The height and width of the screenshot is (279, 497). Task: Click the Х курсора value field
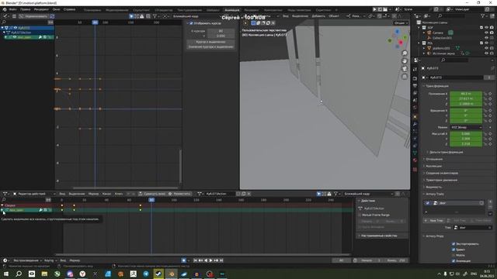221,31
